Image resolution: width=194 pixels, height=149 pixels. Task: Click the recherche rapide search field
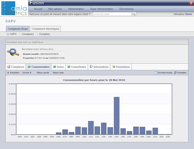click(112, 14)
